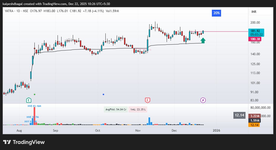Viewport: 276px width, 150px height.
Task: Click the 1.59M volume axis label
Action: (254, 121)
